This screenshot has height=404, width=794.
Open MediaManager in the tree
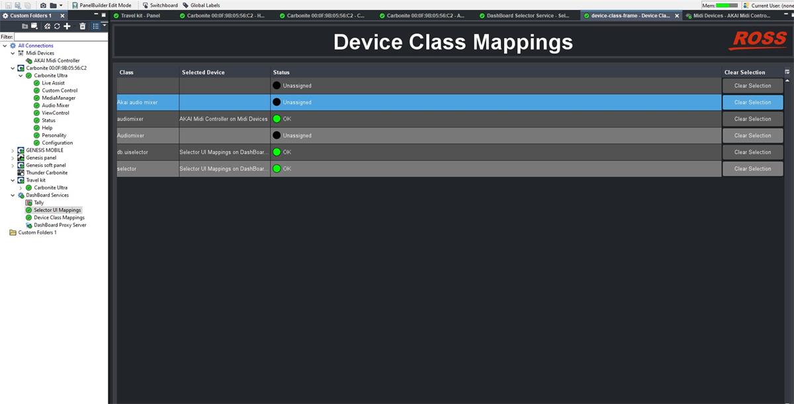click(58, 98)
